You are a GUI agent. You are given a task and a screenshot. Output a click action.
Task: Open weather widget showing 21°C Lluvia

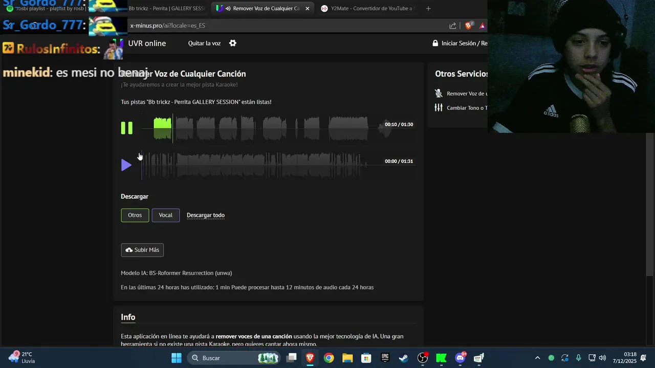pos(21,357)
